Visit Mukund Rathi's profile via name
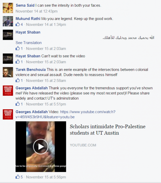Image resolution: width=161 pixels, height=183 pixels. 28,19
